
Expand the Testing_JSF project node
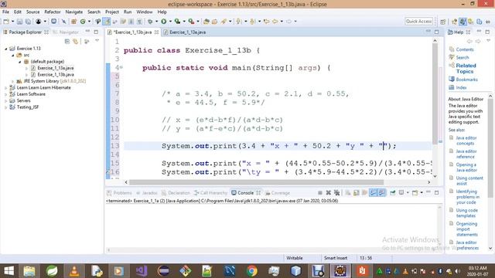(5, 107)
